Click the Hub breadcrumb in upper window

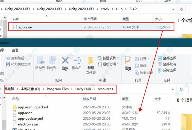click(119, 9)
